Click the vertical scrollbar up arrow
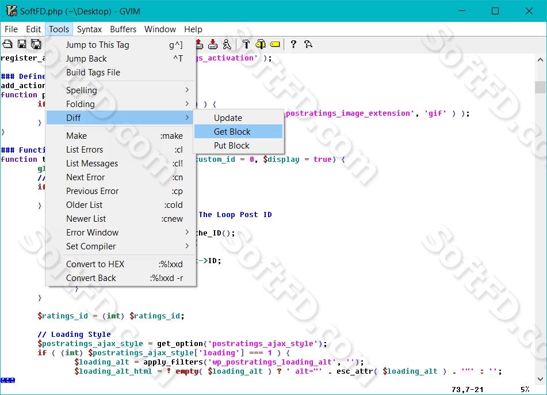 (540, 60)
